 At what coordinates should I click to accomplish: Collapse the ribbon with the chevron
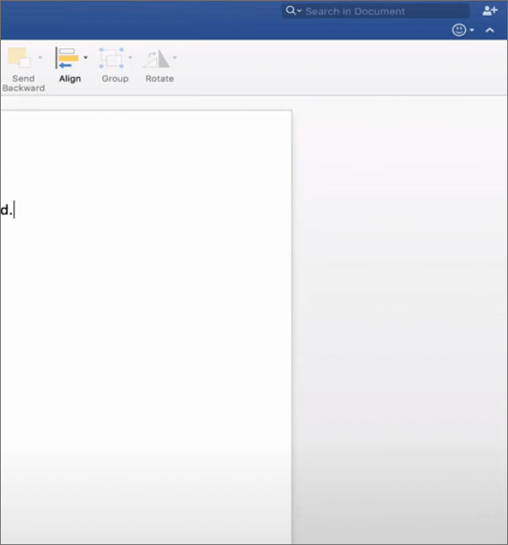click(x=489, y=30)
